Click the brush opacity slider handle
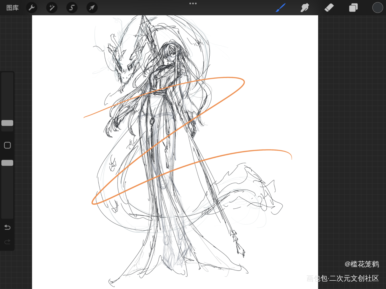386x289 pixels. (7, 163)
